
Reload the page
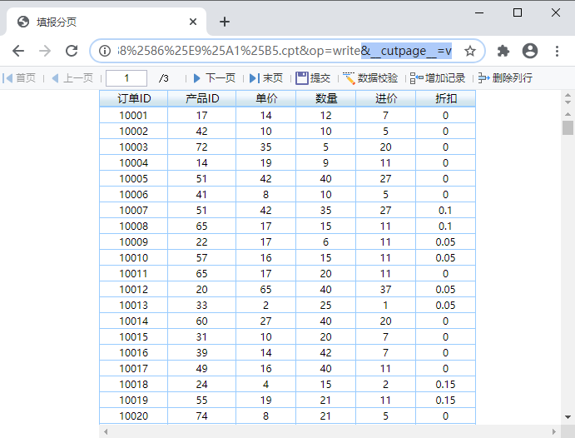(x=72, y=51)
